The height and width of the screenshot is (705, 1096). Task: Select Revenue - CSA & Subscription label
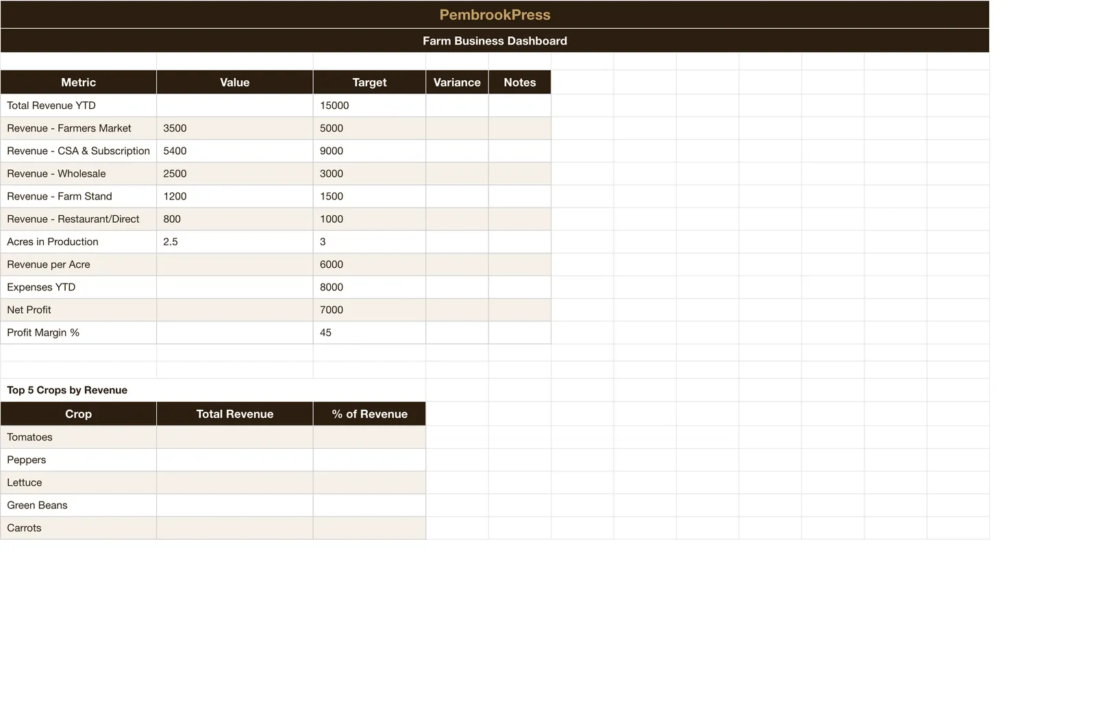[78, 151]
